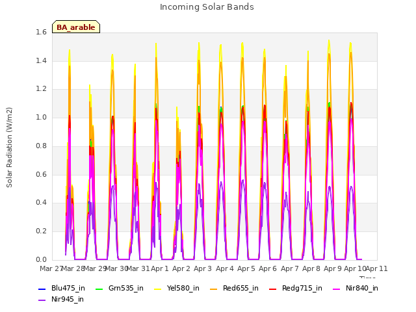Click the Apr 4 x-axis date label
416x312 pixels.
(225, 268)
